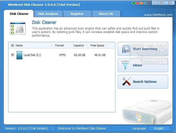Choose the blue theme color swatch

[145, 3]
